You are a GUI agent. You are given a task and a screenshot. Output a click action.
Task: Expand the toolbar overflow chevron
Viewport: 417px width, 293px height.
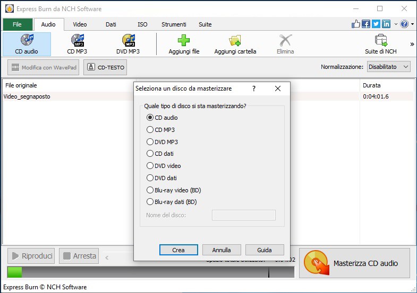(412, 45)
